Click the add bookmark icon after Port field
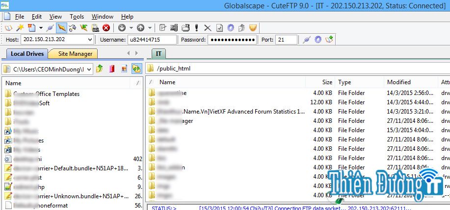The image size is (450, 210). pos(329,40)
